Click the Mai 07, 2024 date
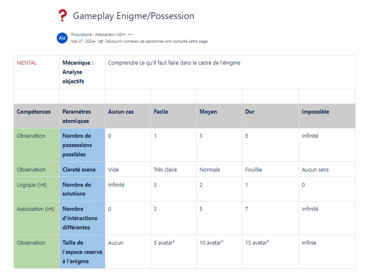The height and width of the screenshot is (278, 371). point(82,41)
